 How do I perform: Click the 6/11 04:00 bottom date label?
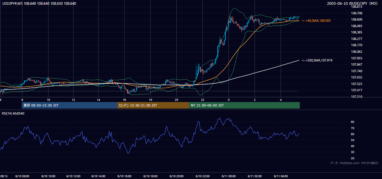coord(281,176)
